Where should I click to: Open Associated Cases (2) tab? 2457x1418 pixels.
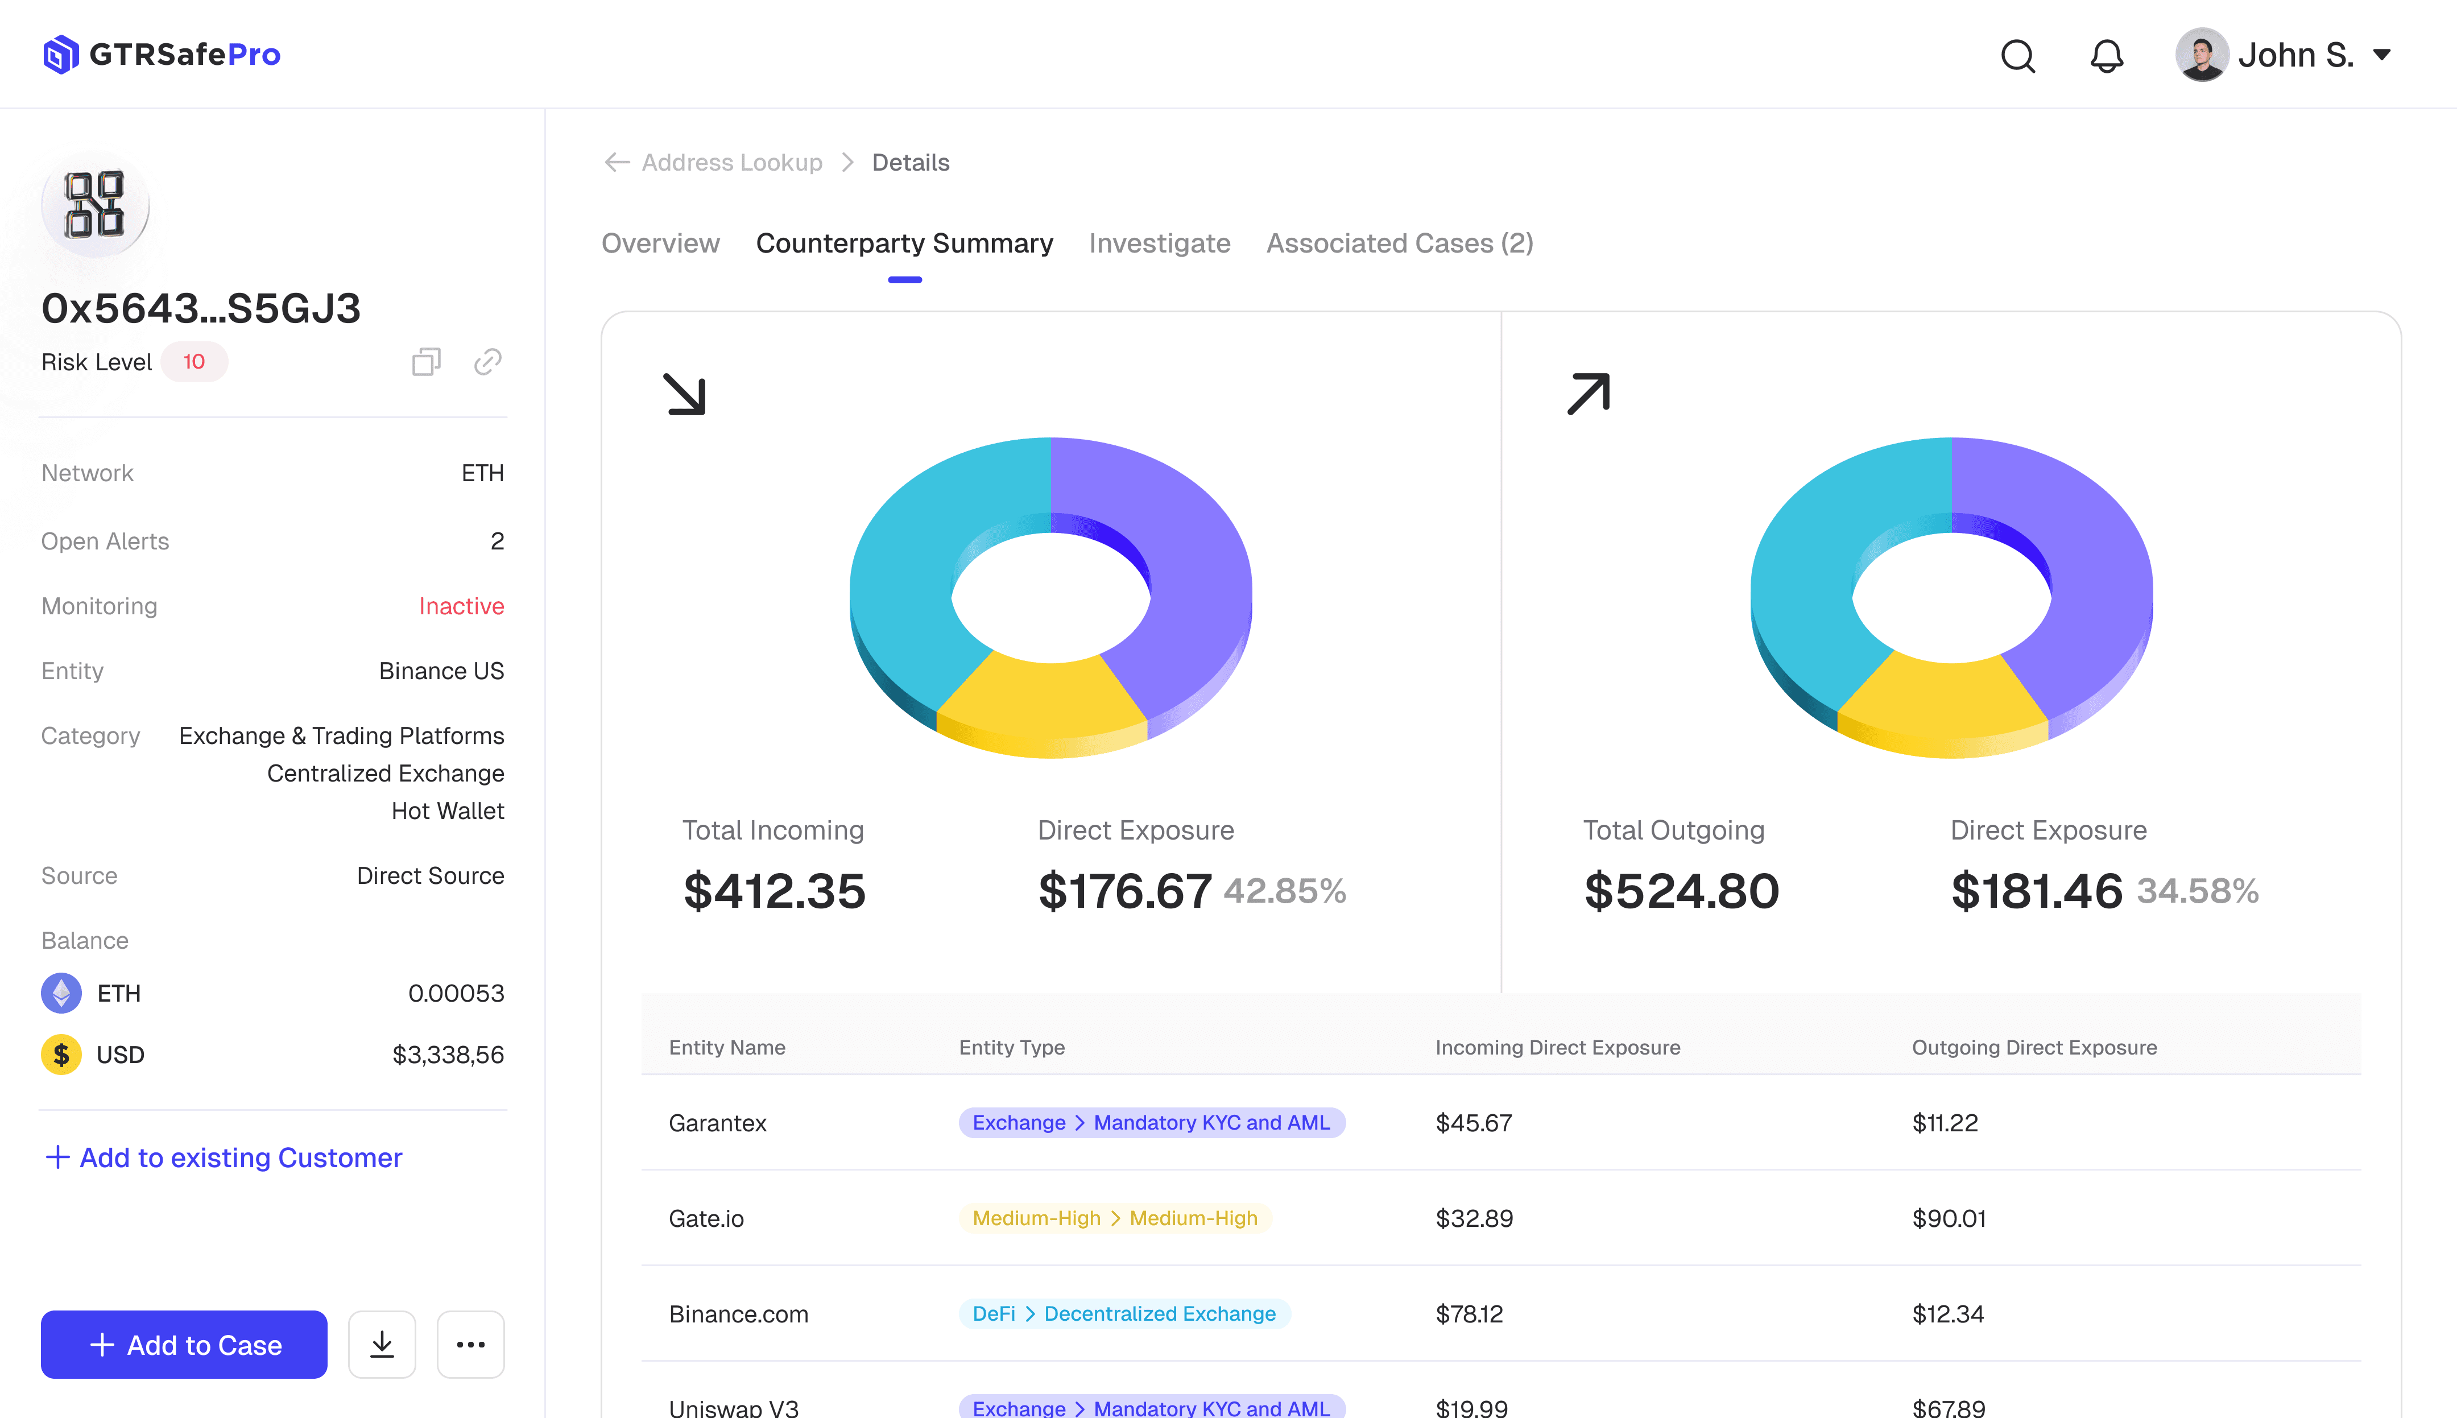(x=1399, y=243)
